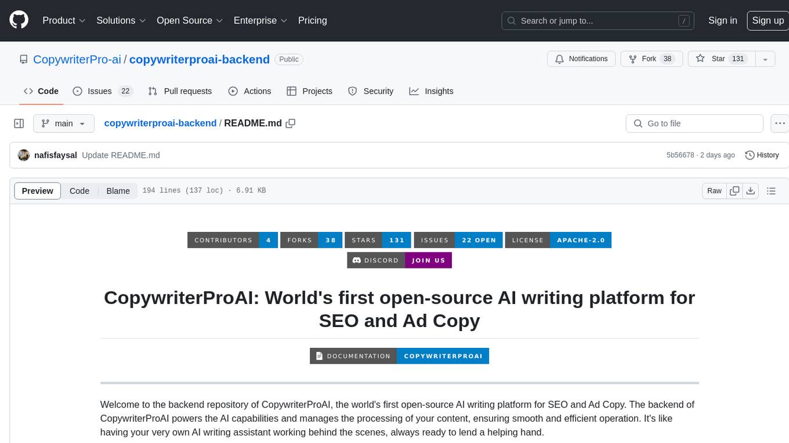Open the Update README.md commit message
Image resolution: width=789 pixels, height=443 pixels.
[121, 155]
